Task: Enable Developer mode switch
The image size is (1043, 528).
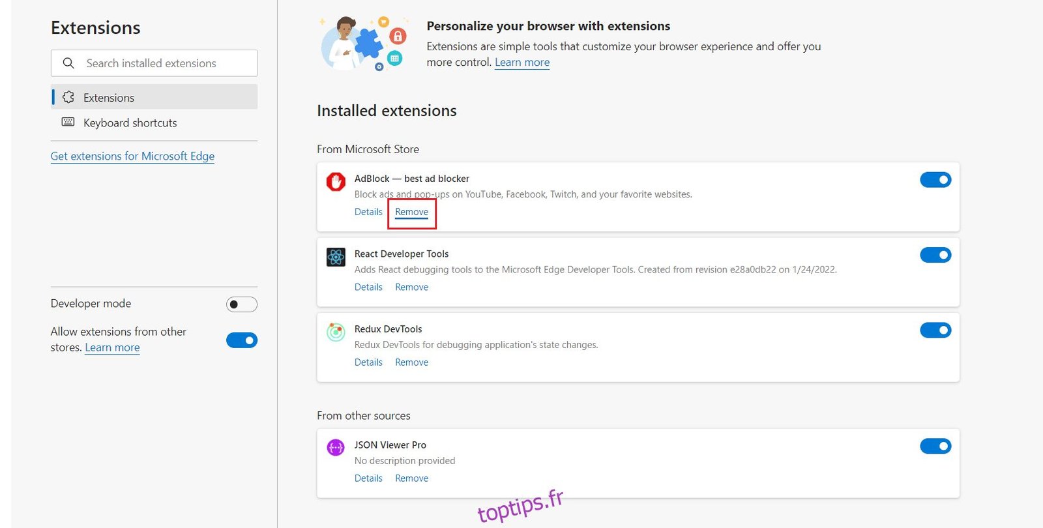Action: (x=242, y=304)
